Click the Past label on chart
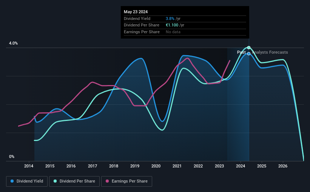The width and height of the screenshot is (310, 192). point(241,52)
